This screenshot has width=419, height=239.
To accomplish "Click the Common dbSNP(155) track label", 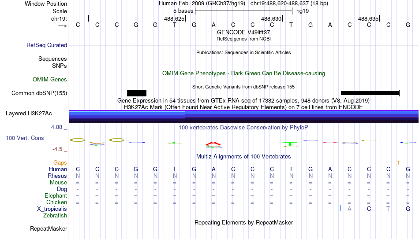I will coord(39,93).
